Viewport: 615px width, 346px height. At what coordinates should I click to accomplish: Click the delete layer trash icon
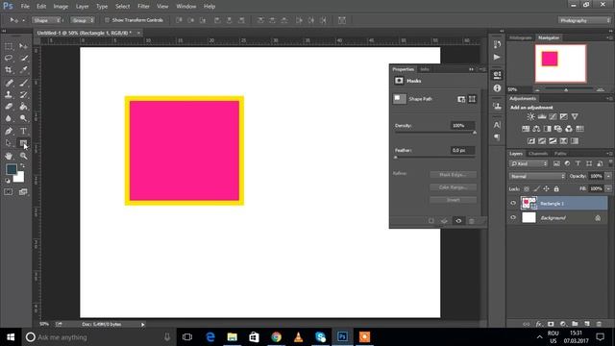(599, 324)
